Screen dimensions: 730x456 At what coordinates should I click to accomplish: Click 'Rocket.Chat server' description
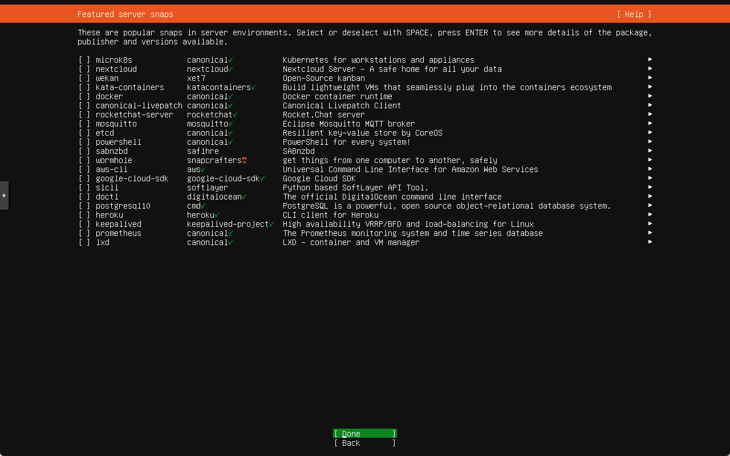click(324, 115)
